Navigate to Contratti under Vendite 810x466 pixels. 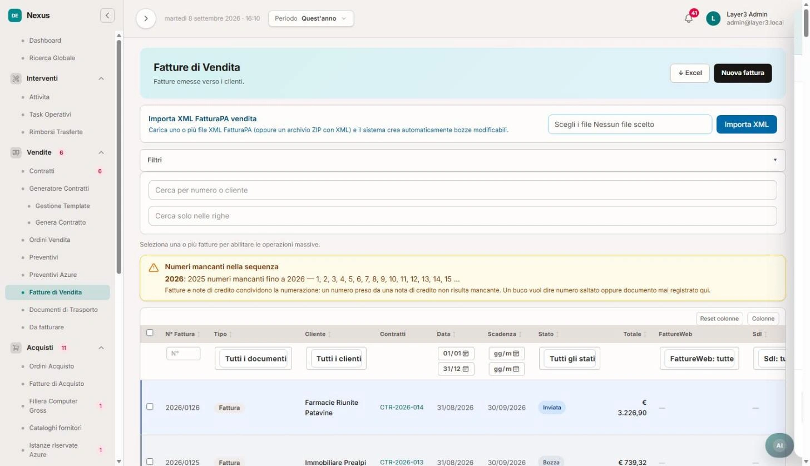(x=42, y=171)
